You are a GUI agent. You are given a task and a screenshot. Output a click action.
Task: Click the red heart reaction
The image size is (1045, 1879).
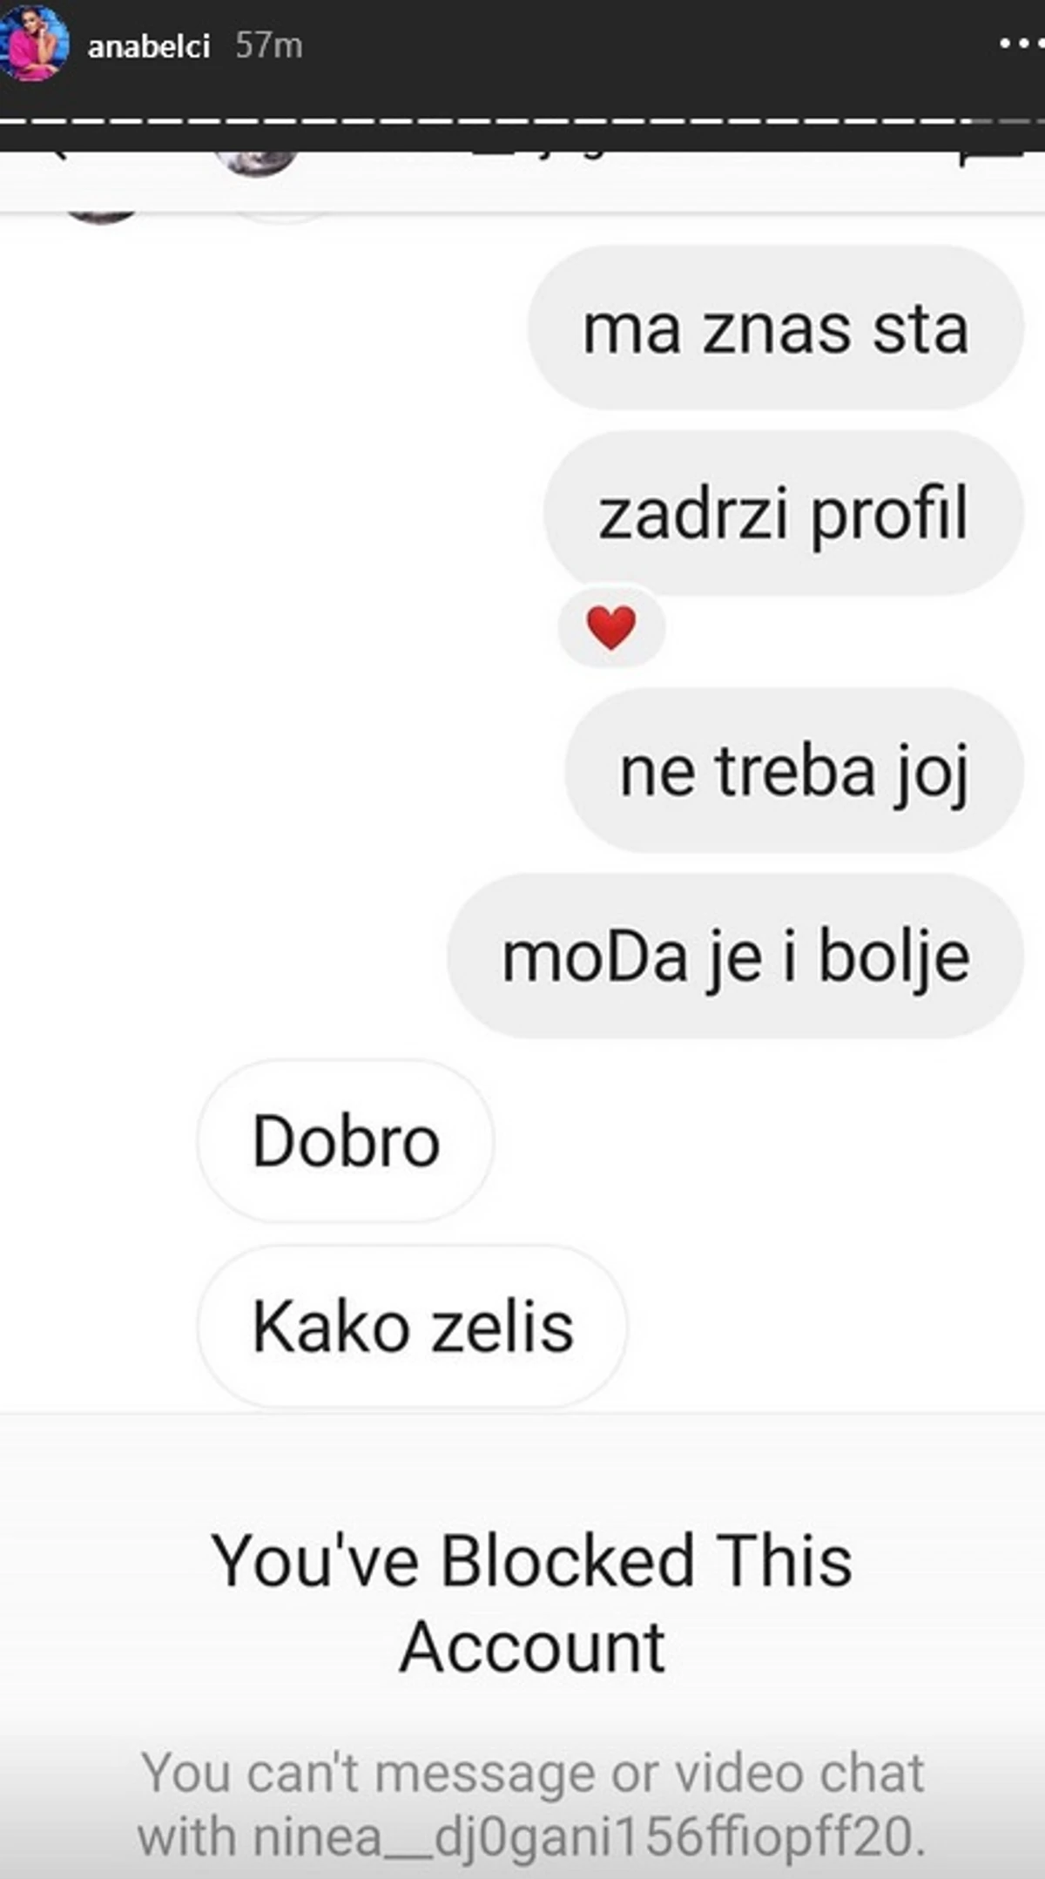coord(610,627)
